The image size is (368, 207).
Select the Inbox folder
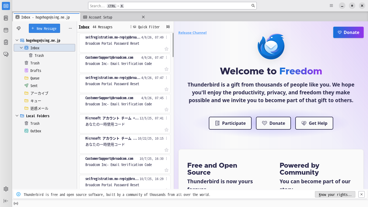pyautogui.click(x=44, y=48)
